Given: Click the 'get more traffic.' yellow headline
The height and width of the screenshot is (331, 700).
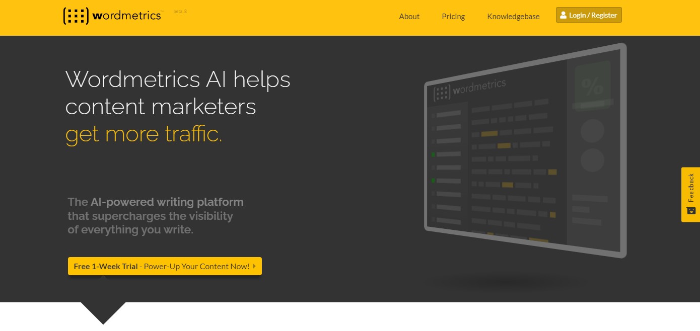Looking at the screenshot, I should coord(144,134).
